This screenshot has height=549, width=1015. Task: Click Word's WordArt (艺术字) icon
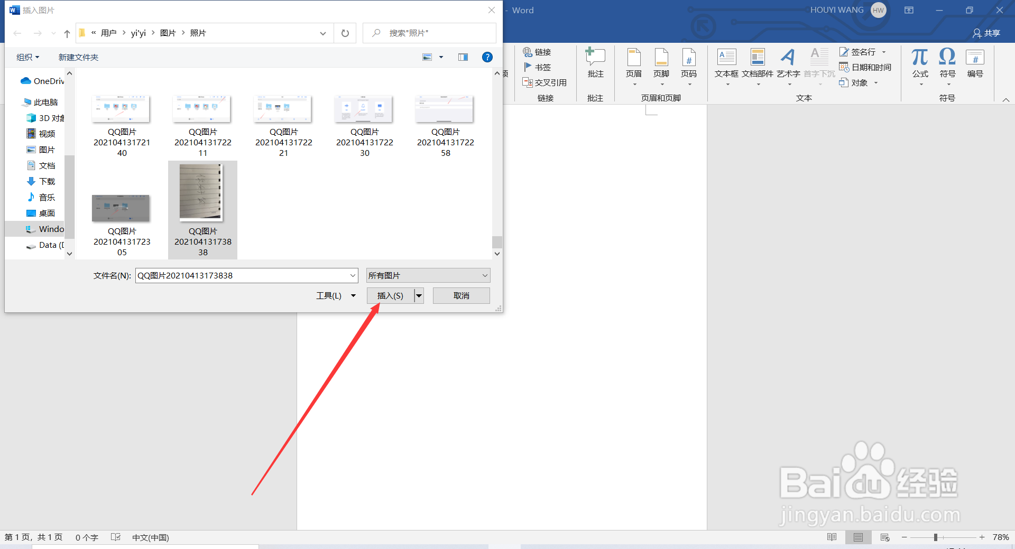pyautogui.click(x=788, y=57)
